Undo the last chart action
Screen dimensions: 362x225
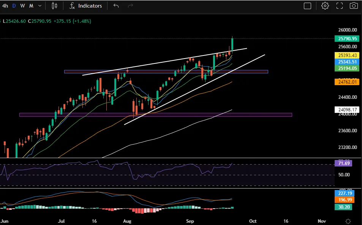(x=116, y=6)
